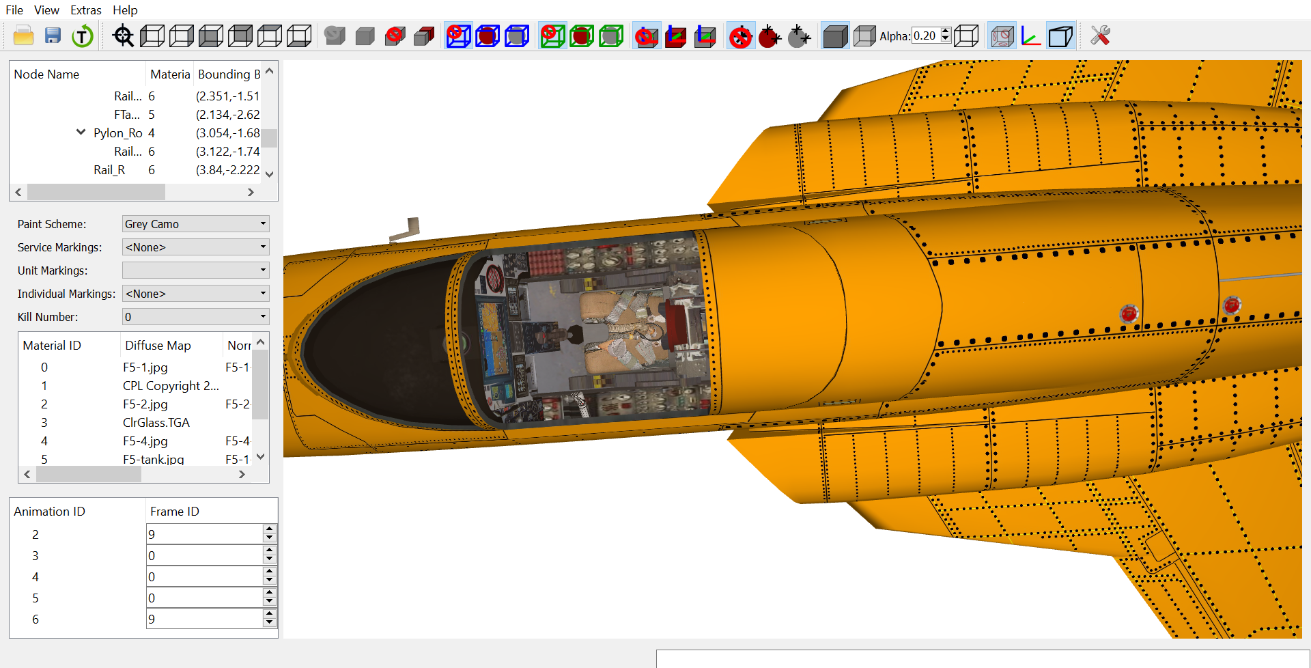Click the material list vertical scrollbar thumb
The width and height of the screenshot is (1311, 668).
259,384
